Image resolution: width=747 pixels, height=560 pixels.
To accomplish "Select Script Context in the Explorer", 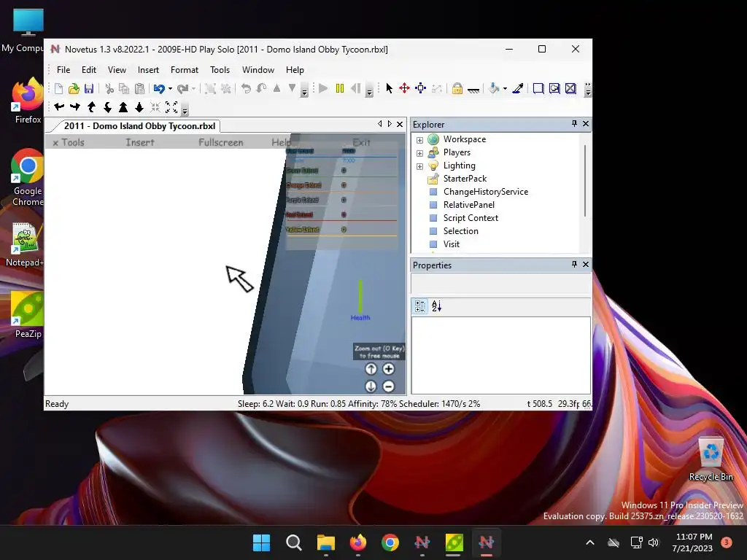I will tap(471, 218).
